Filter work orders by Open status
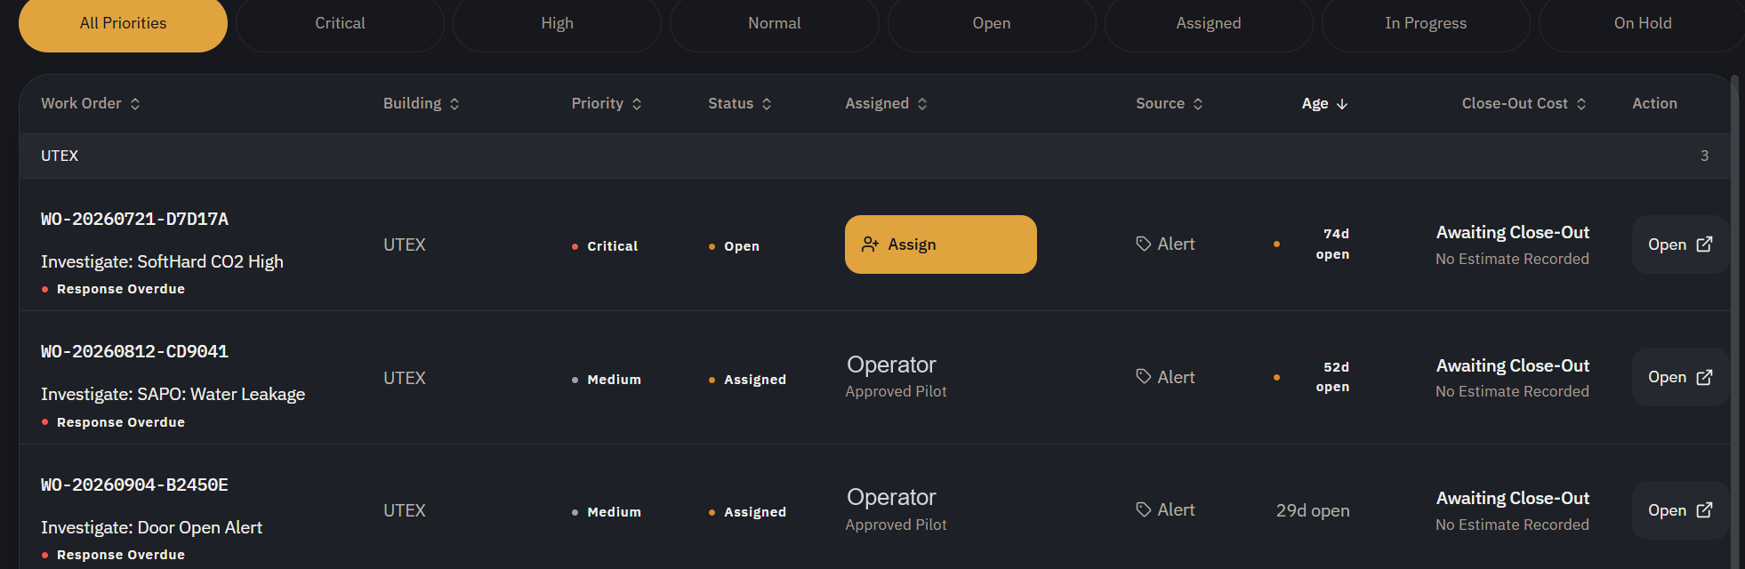Image resolution: width=1745 pixels, height=569 pixels. coord(992,24)
